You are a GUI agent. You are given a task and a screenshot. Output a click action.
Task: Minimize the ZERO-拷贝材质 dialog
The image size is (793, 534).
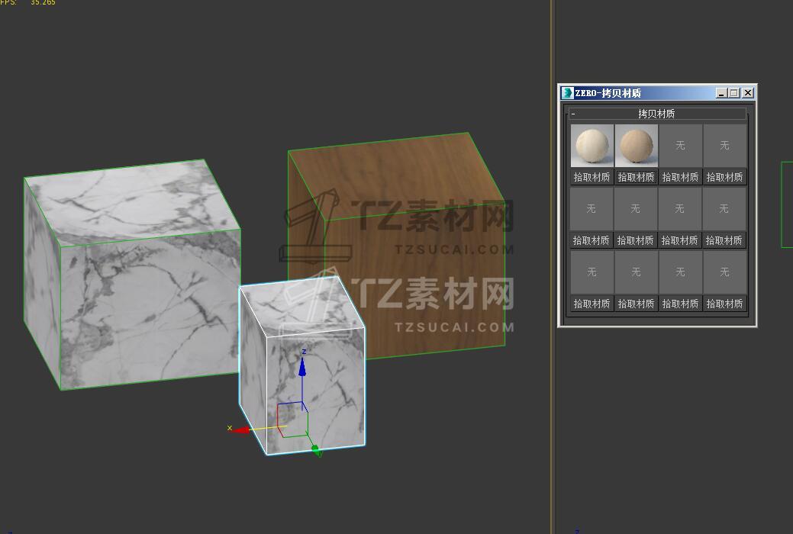click(722, 93)
